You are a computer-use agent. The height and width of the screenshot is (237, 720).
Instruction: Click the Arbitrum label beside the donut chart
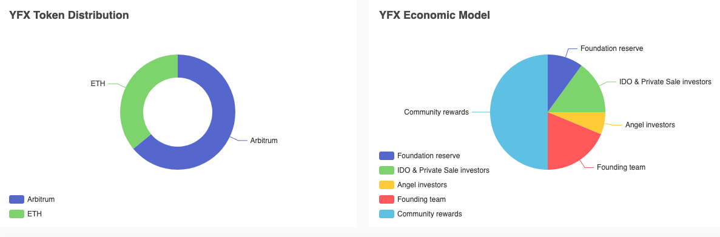[264, 141]
